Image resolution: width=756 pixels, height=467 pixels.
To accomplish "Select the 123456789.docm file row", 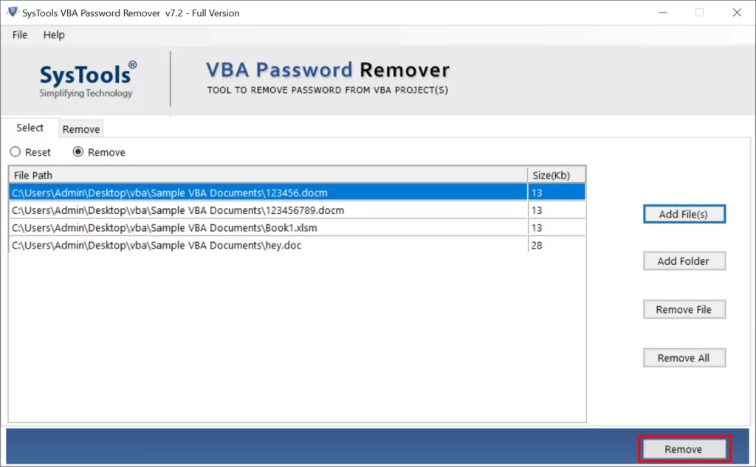I will pos(297,210).
